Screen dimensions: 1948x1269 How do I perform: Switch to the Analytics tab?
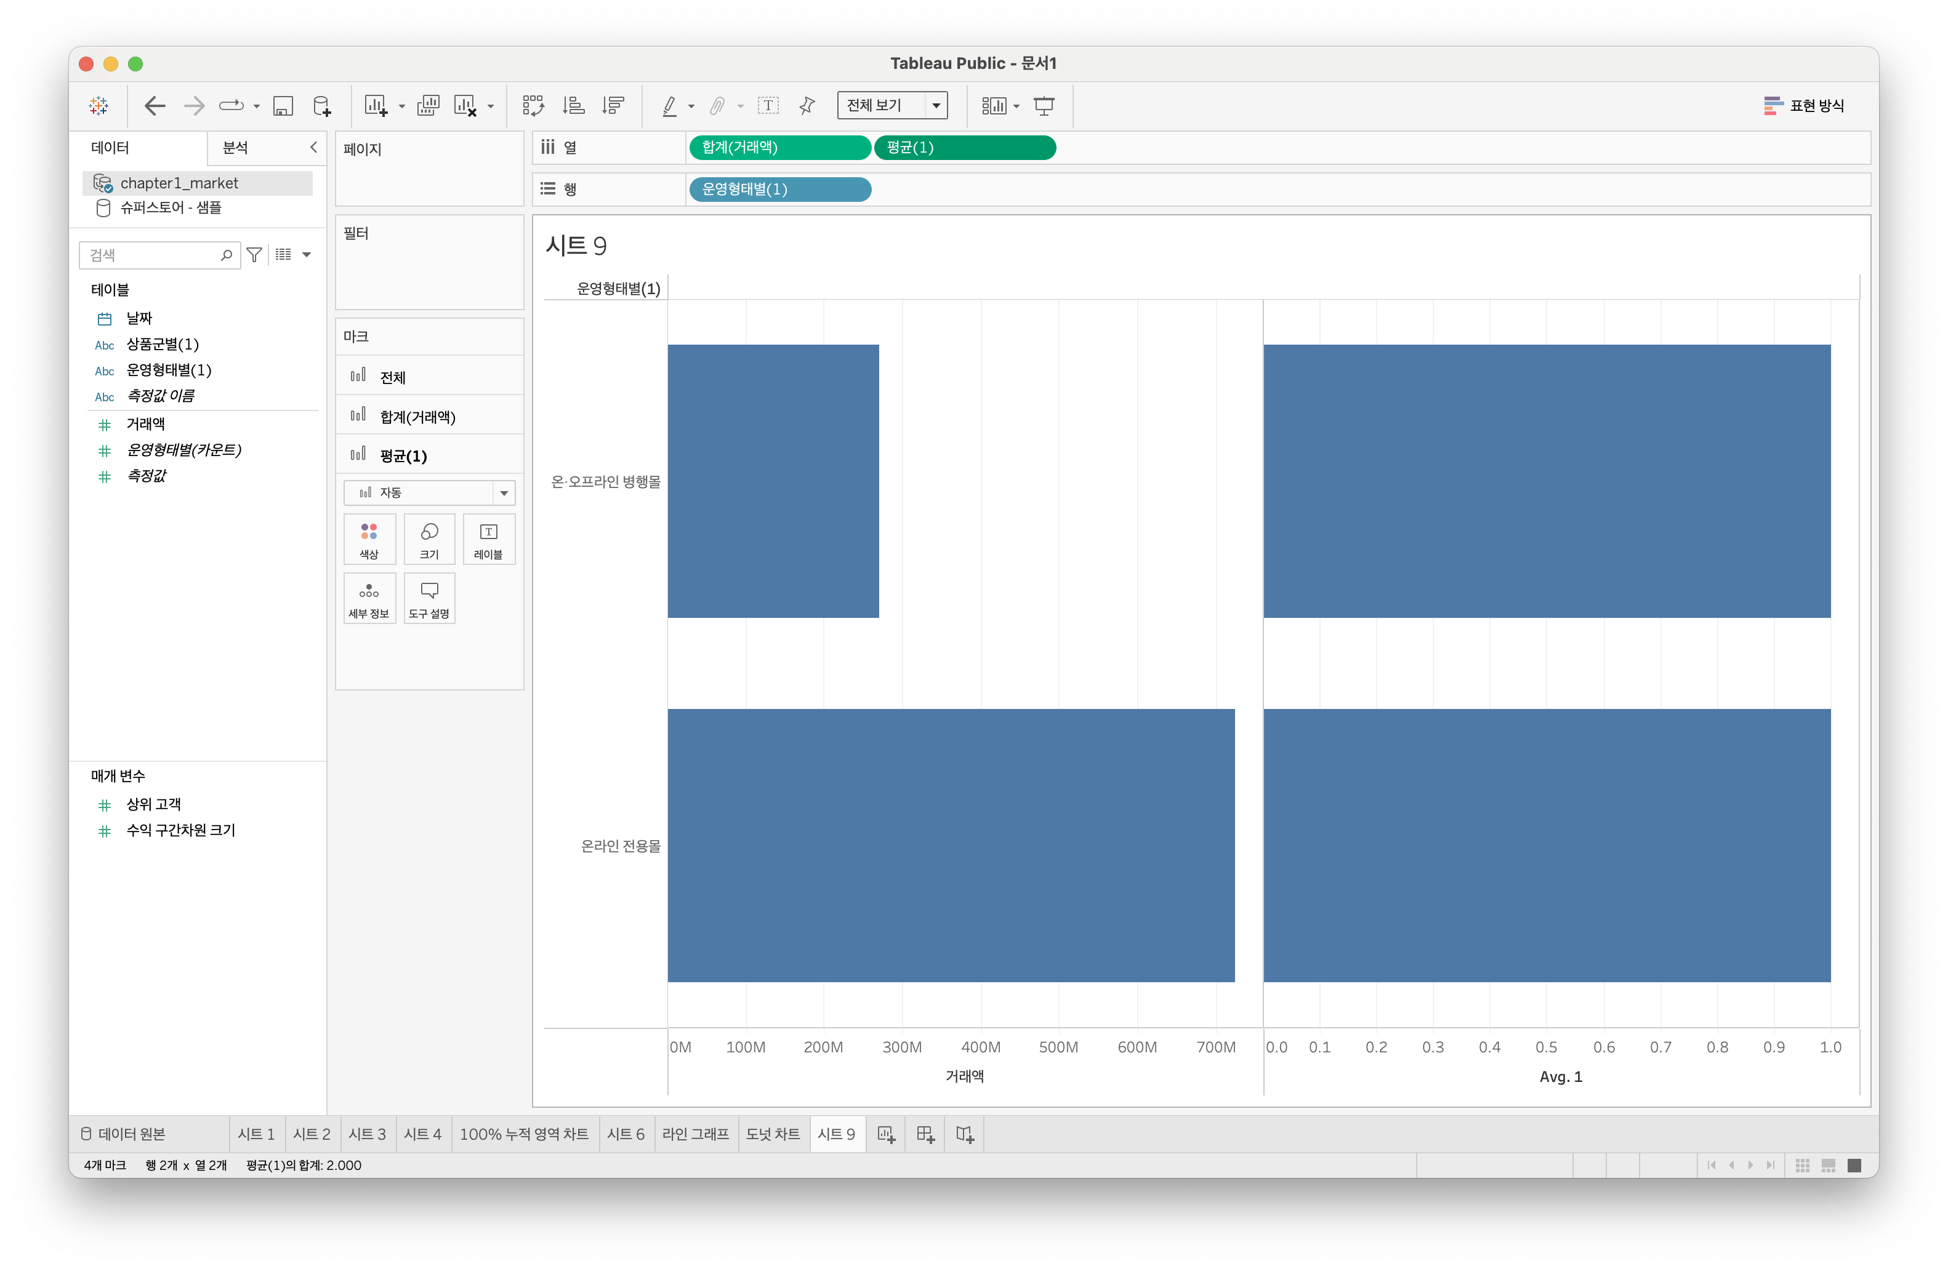click(x=236, y=147)
